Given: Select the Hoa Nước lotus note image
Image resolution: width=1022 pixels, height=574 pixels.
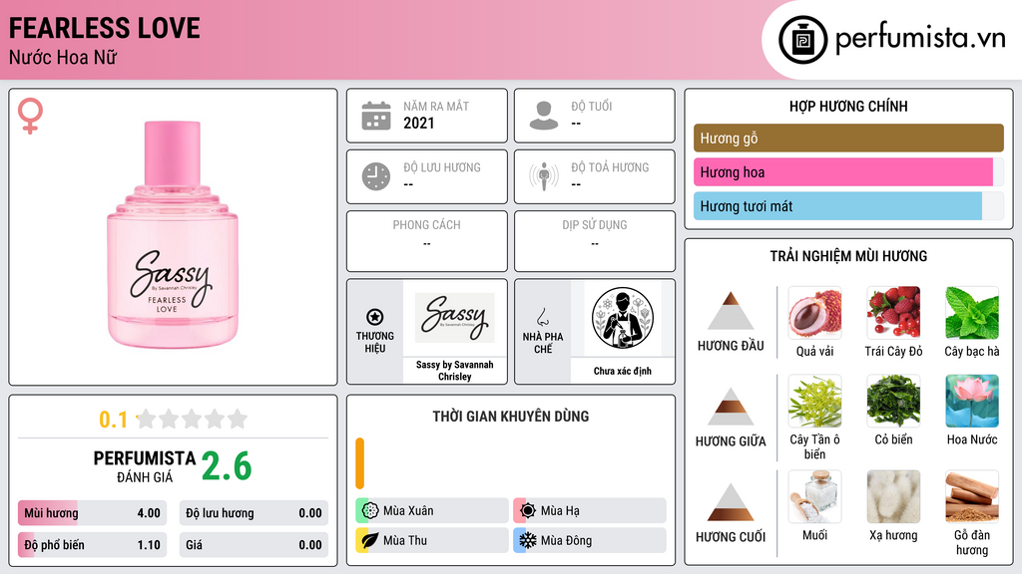Looking at the screenshot, I should 972,401.
